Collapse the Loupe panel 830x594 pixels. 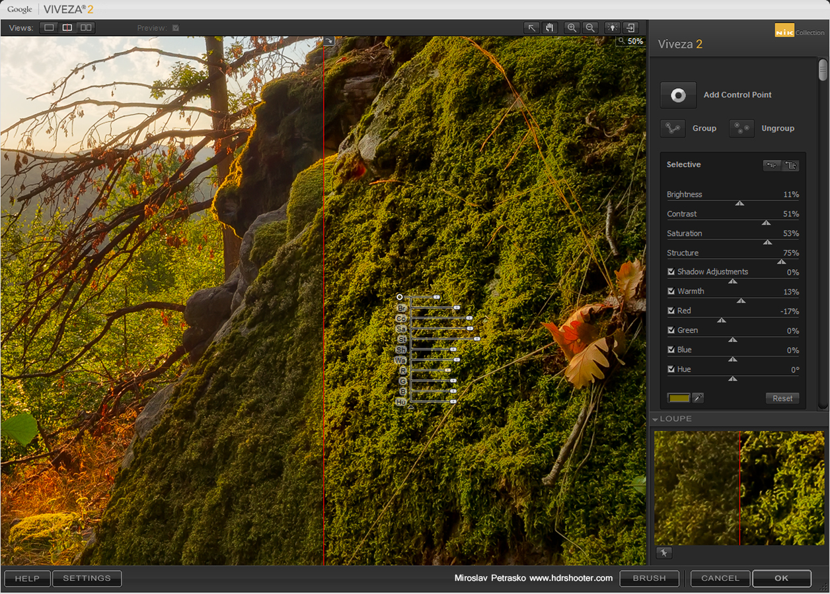[656, 419]
